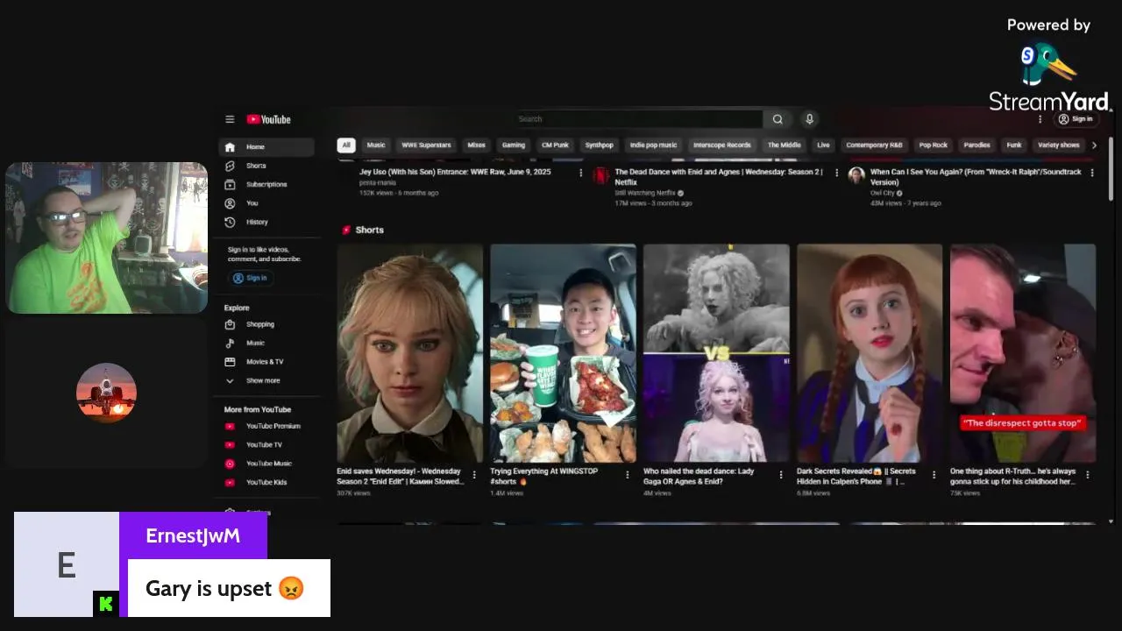This screenshot has width=1122, height=631.
Task: Select the Live filter chip
Action: pyautogui.click(x=823, y=145)
